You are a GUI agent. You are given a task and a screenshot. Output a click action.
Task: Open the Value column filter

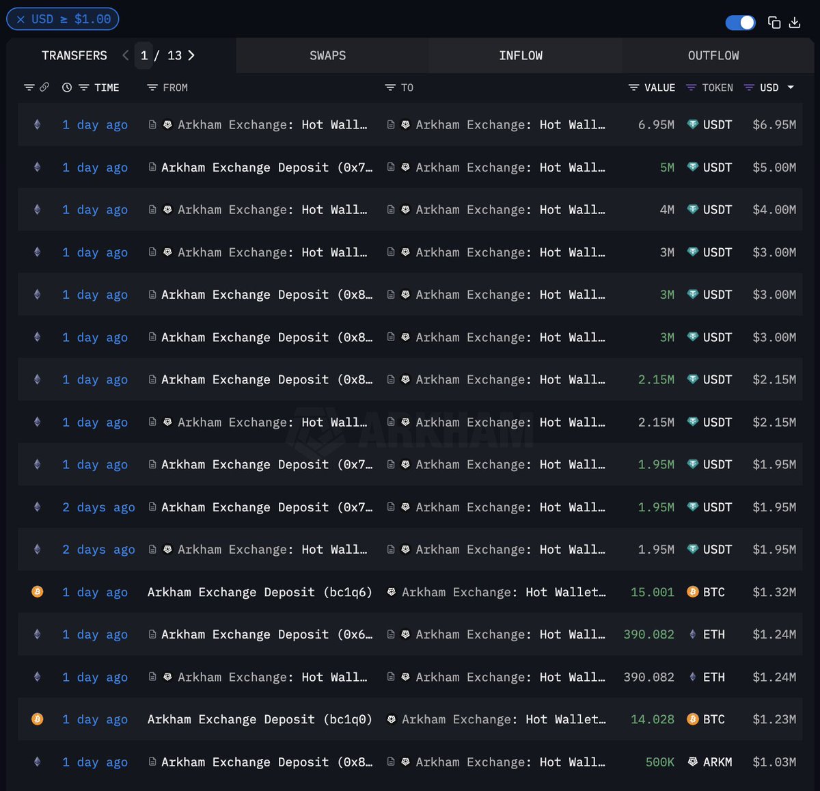pyautogui.click(x=633, y=88)
